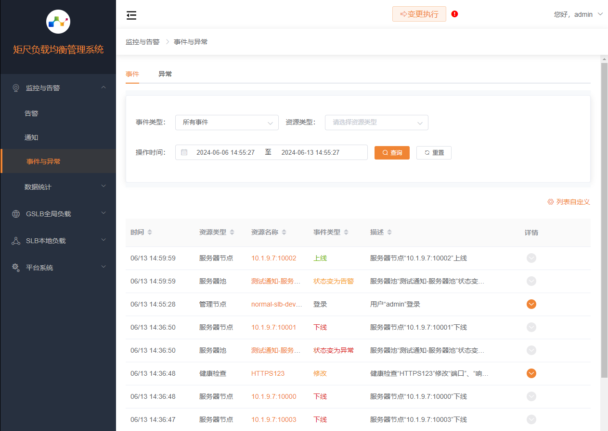Sort by 资源类型 column sort icon
Image resolution: width=608 pixels, height=431 pixels.
(x=232, y=233)
